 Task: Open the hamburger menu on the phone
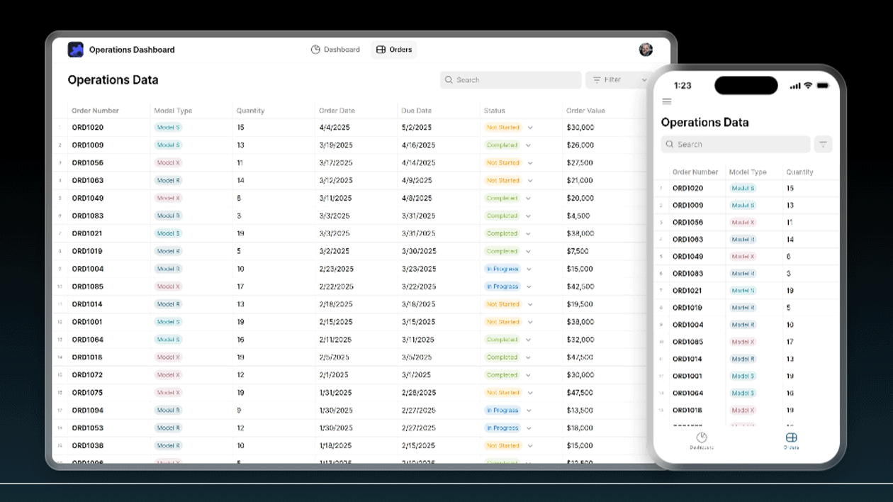click(666, 101)
